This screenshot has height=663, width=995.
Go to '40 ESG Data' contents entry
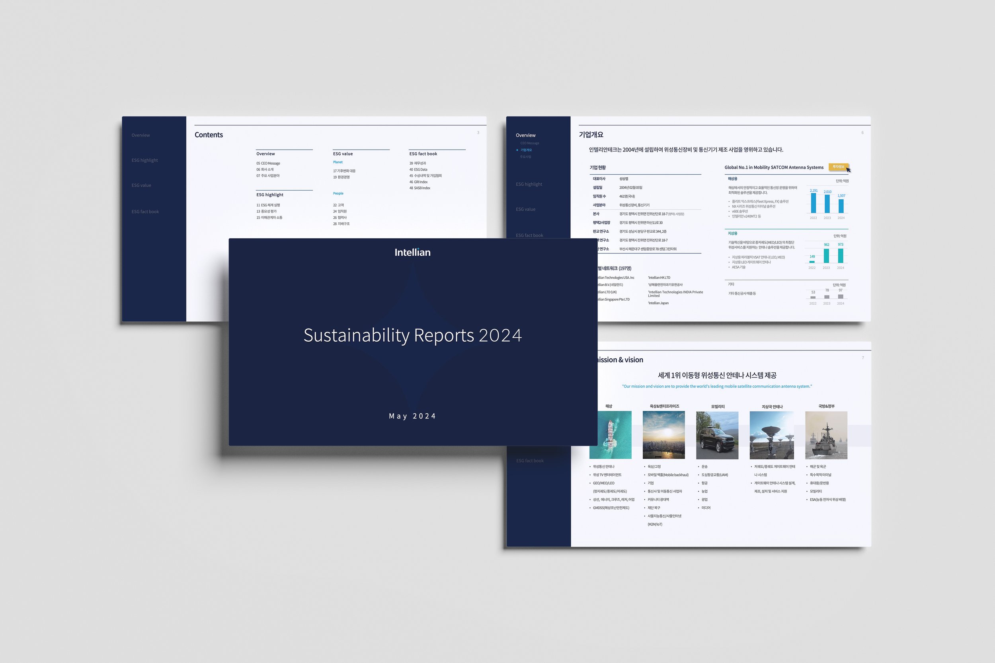click(x=418, y=169)
